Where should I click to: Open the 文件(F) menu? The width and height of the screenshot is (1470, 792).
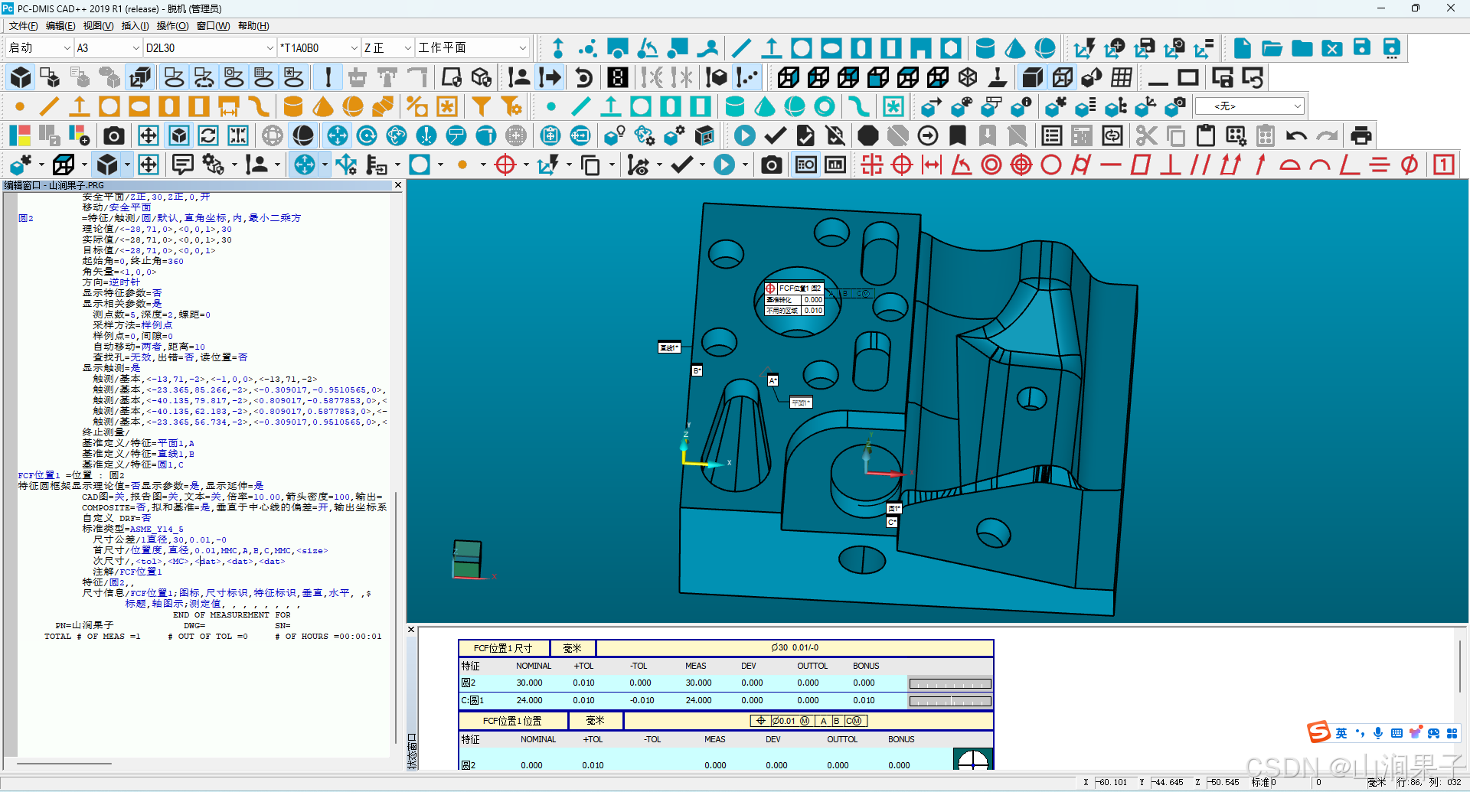[23, 26]
